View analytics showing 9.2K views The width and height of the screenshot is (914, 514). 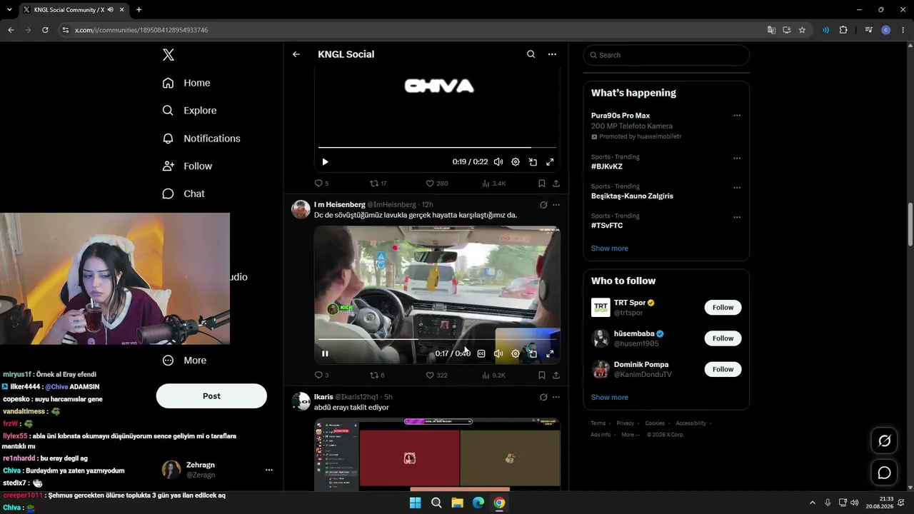[x=494, y=375]
